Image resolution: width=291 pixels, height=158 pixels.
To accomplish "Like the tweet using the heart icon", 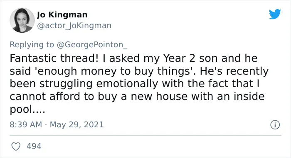I will coord(16,146).
